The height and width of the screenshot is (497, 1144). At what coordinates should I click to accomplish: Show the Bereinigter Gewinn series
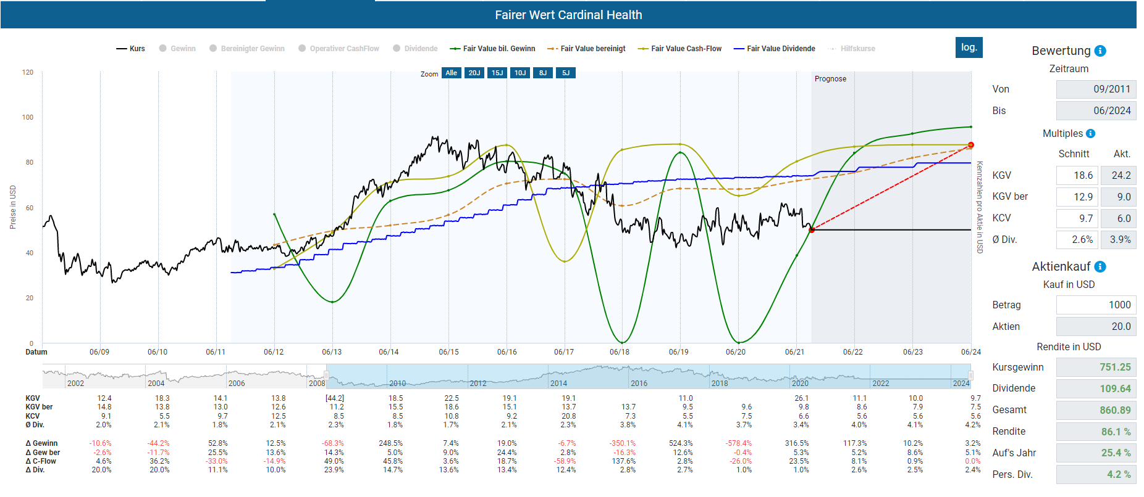click(x=247, y=49)
